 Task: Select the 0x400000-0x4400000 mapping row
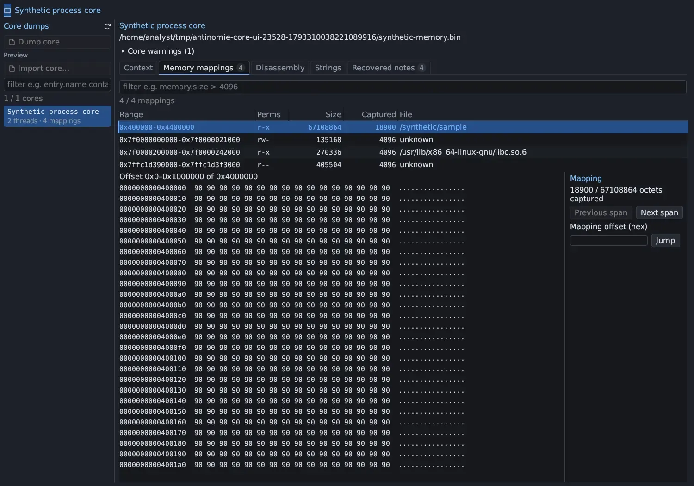403,127
